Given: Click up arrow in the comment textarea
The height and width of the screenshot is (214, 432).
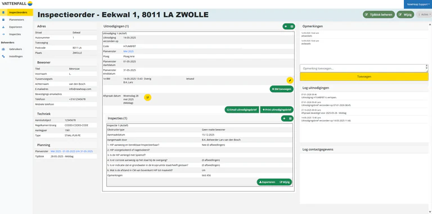Looking at the screenshot, I should pyautogui.click(x=427, y=66).
